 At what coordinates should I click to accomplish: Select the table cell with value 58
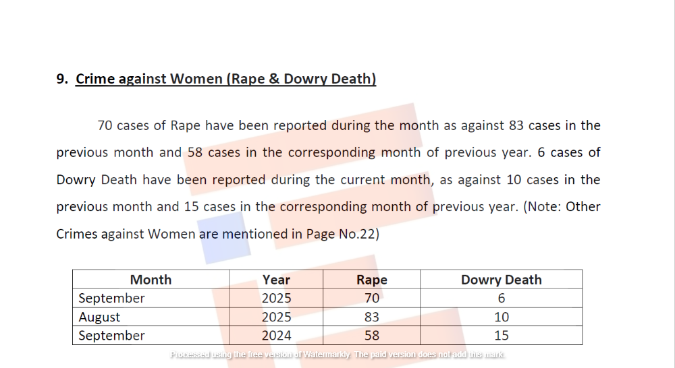[371, 336]
